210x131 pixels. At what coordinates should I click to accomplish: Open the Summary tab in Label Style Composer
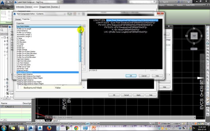55,7
